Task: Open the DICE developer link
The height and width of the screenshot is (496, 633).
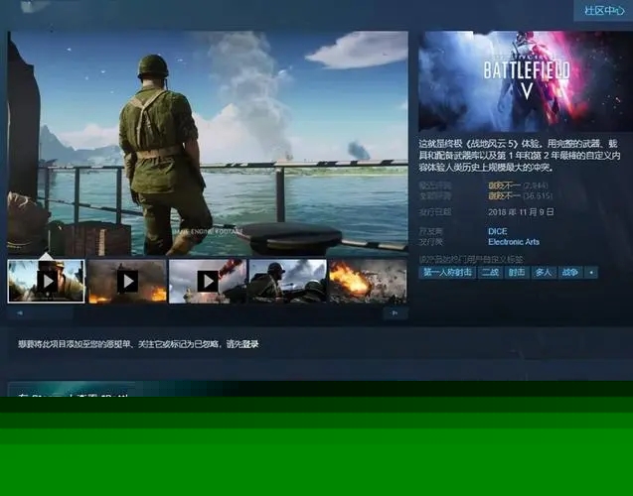Action: coord(497,231)
